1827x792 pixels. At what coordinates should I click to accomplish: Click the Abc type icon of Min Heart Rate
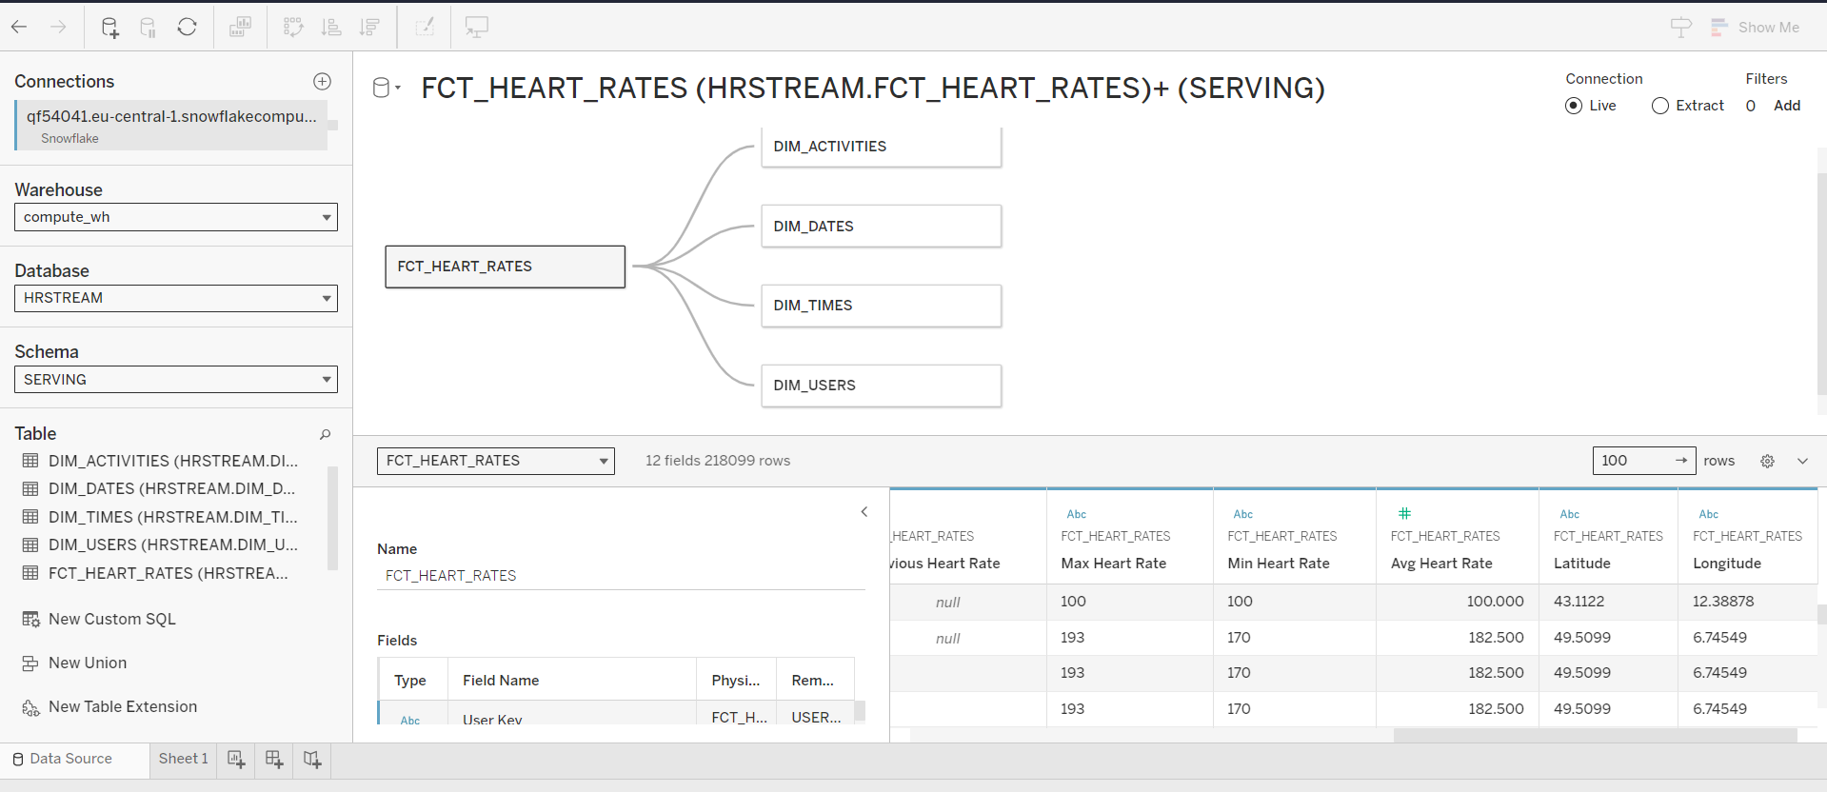[1242, 514]
